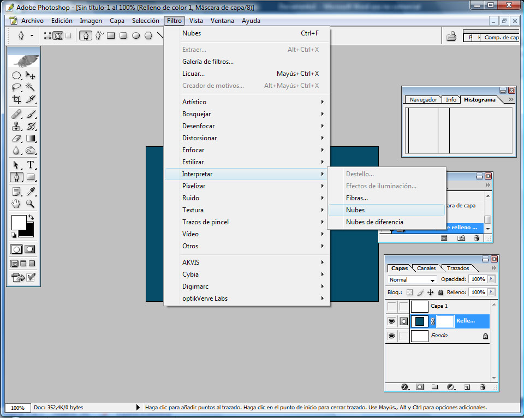Screen dimensions: 524x418
Task: Create a new layer from Layers panel
Action: [x=467, y=387]
